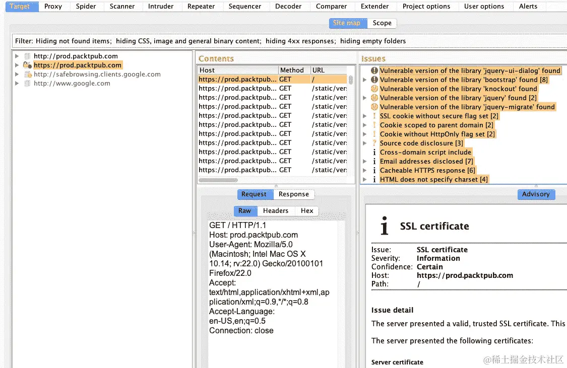The width and height of the screenshot is (567, 368).
Task: Expand the http://prod.packtpub.com tree node
Action: tap(17, 56)
